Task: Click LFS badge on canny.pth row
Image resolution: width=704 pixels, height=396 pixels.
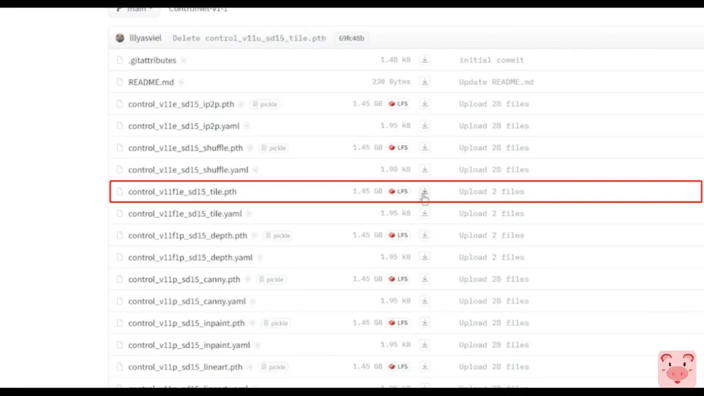Action: coord(398,279)
